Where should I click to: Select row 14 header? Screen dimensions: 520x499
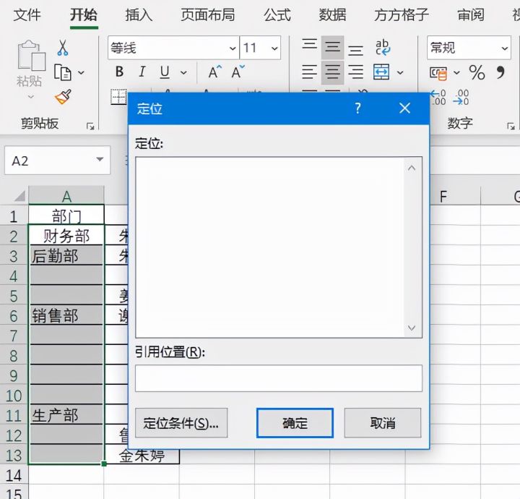coord(14,475)
